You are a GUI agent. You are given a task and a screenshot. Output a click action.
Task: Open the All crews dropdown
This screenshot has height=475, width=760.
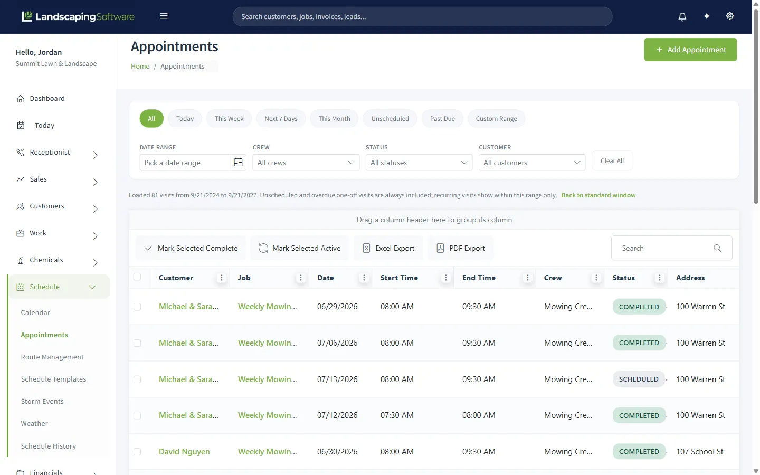tap(306, 163)
